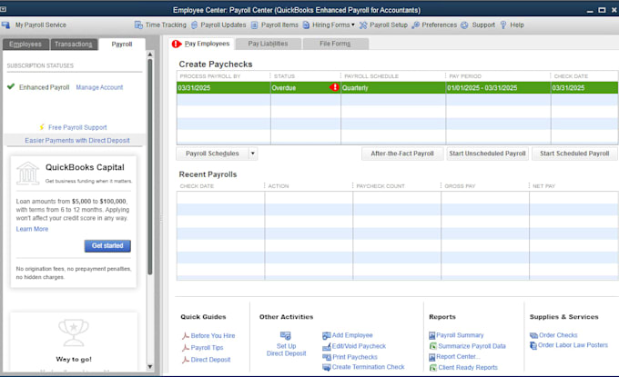This screenshot has height=377, width=619.
Task: Select the 01/01/2025 - 03/31/2025 pay period cell
Action: tap(498, 87)
